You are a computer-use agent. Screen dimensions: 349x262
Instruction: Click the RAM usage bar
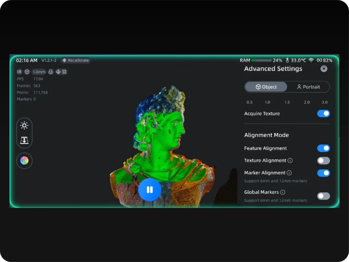[261, 60]
